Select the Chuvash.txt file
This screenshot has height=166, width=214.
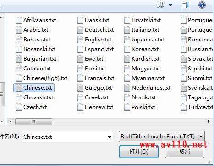[35, 97]
